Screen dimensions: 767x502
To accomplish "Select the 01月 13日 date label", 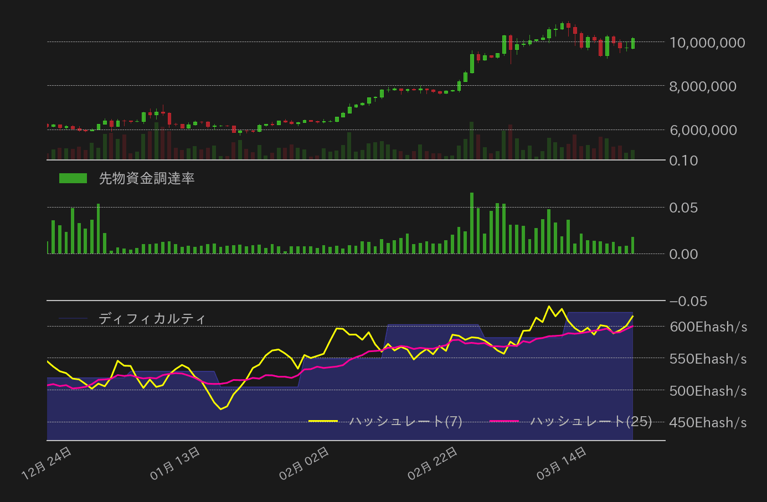I will pyautogui.click(x=175, y=463).
